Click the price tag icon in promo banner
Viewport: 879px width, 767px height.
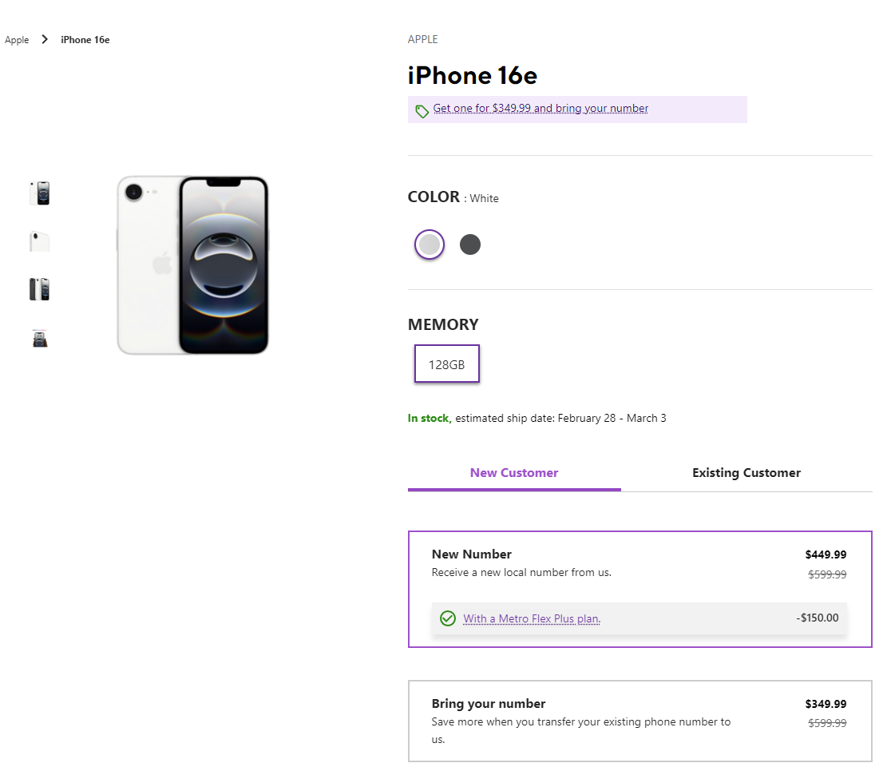click(x=422, y=110)
